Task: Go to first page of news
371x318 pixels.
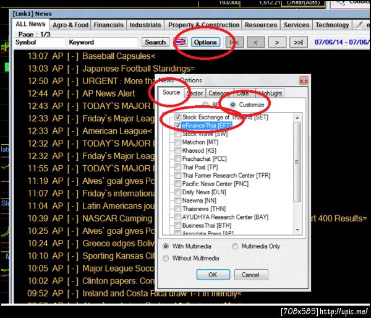Action: 234,43
